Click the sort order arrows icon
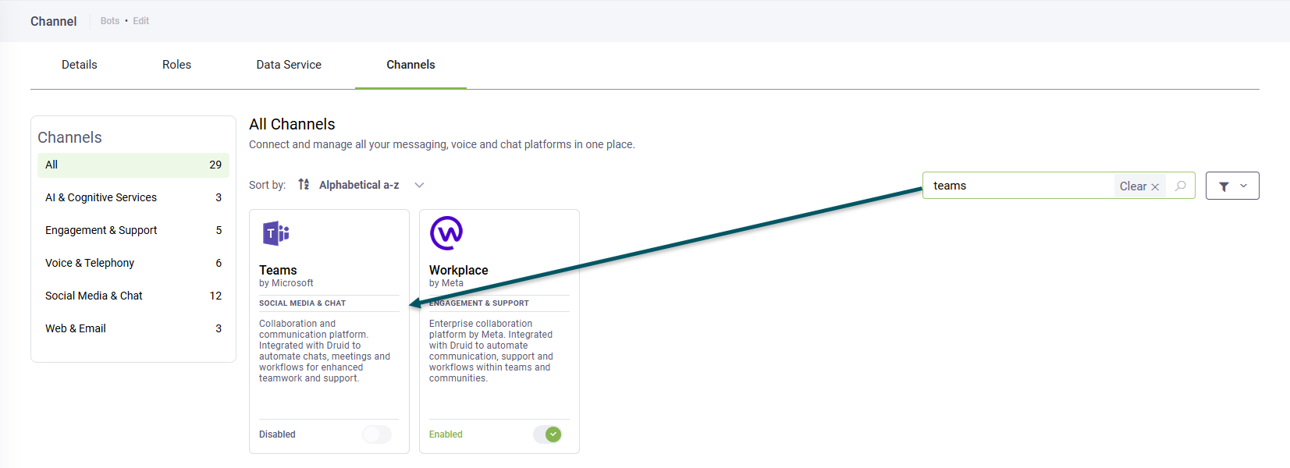 click(x=304, y=185)
